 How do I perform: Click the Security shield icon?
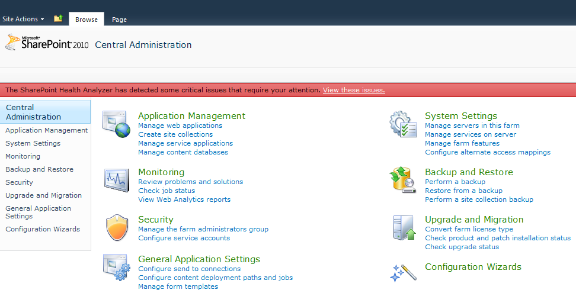(x=116, y=227)
